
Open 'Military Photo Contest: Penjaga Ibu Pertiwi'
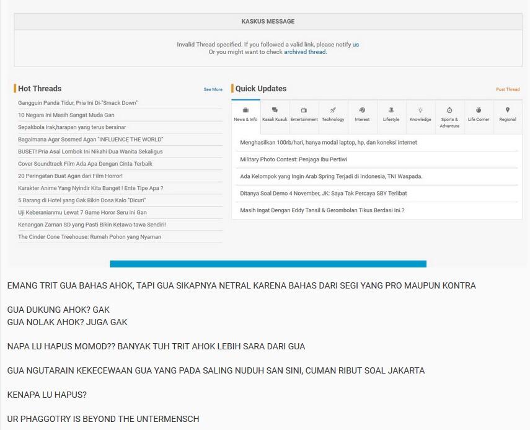pyautogui.click(x=294, y=159)
